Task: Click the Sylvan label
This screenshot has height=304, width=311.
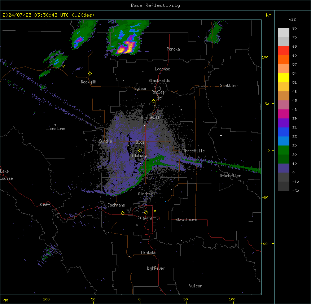Action: [141, 88]
